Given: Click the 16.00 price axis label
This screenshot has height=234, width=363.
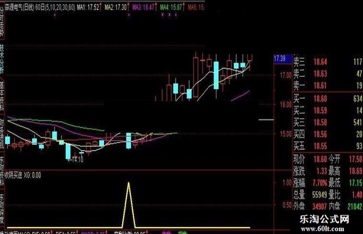Looking at the screenshot, I should [286, 105].
